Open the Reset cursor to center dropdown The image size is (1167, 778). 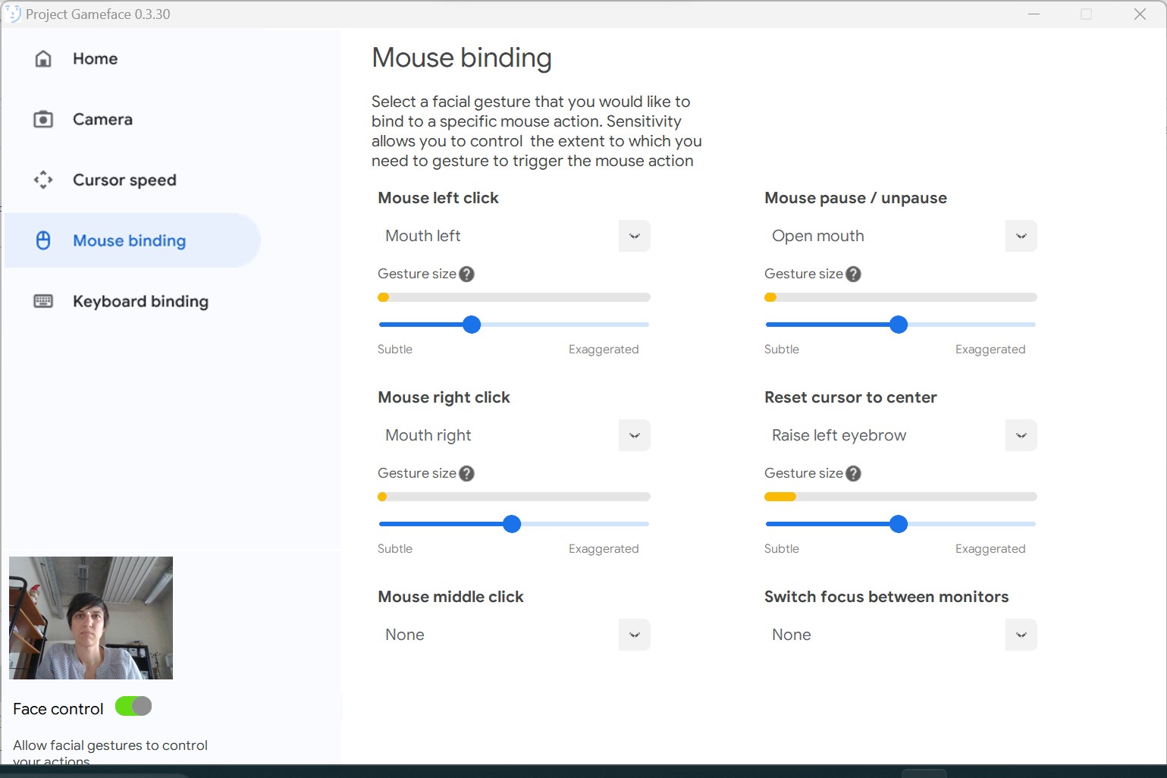pyautogui.click(x=1021, y=436)
